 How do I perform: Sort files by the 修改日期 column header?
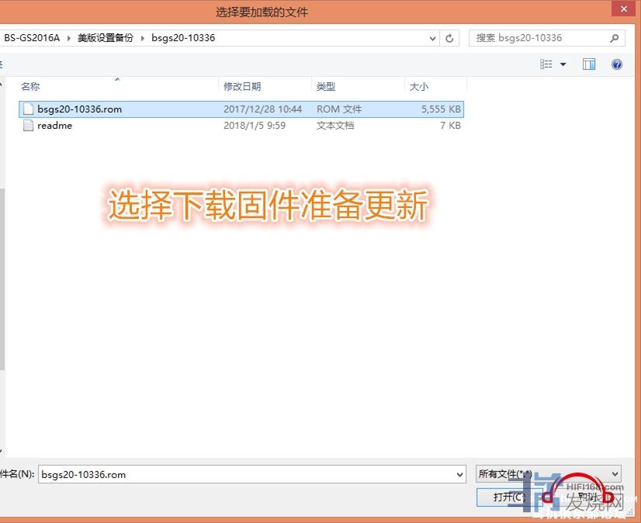point(242,87)
